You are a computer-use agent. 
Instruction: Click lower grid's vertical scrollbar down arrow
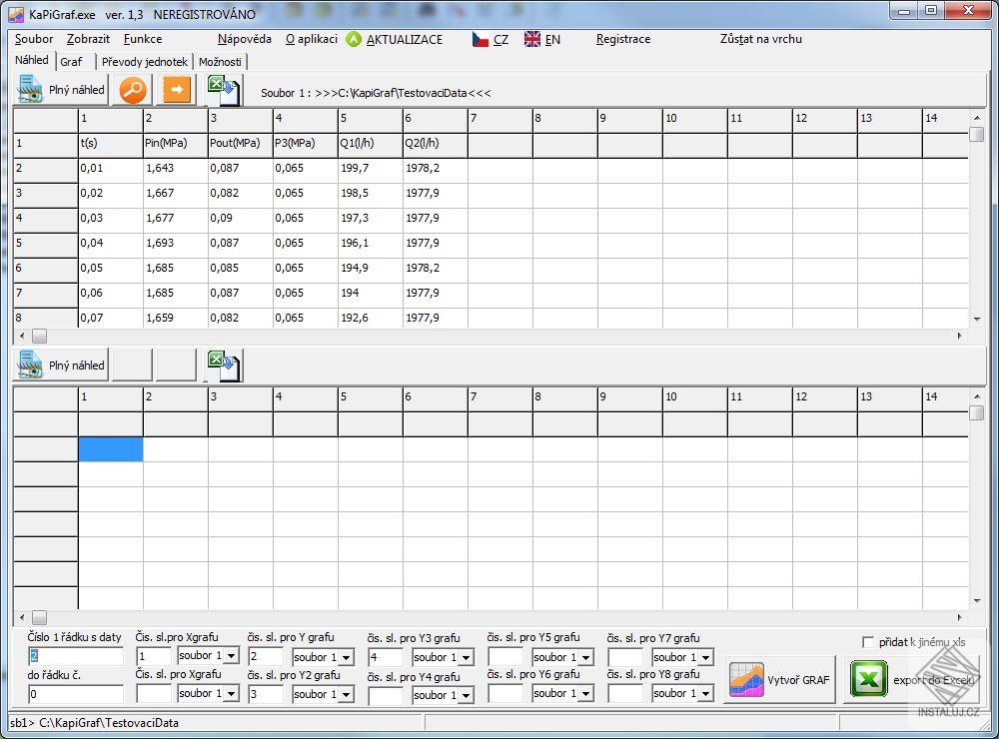coord(977,601)
